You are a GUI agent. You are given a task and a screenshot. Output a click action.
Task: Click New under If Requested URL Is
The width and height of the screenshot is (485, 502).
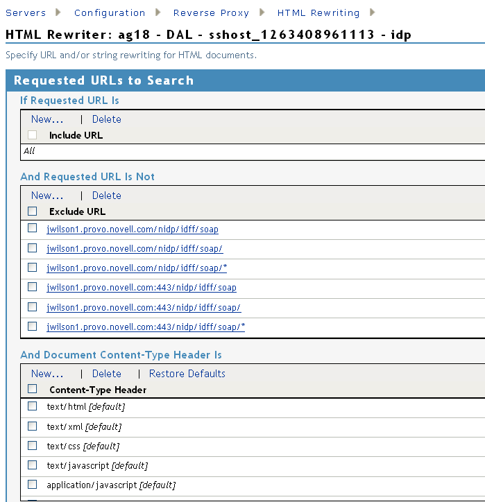pyautogui.click(x=47, y=119)
